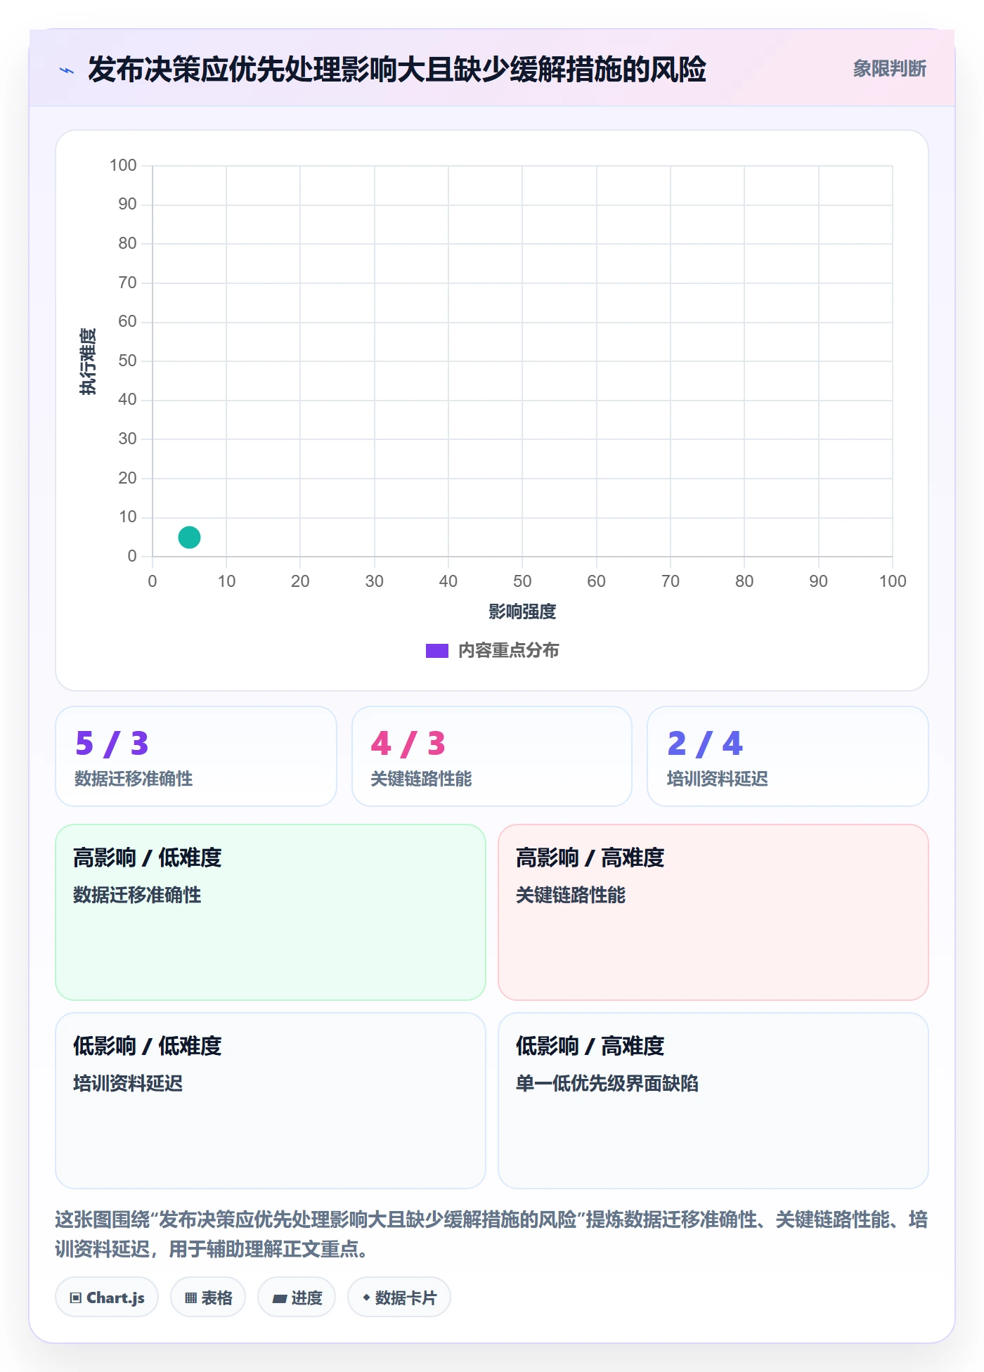Click the grid icon in the 表格 chip
984x1372 pixels.
click(x=190, y=1298)
